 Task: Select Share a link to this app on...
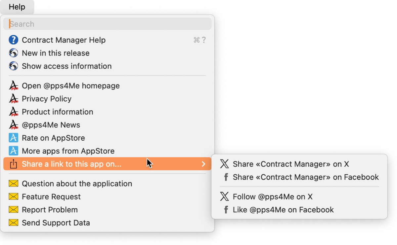[107, 164]
